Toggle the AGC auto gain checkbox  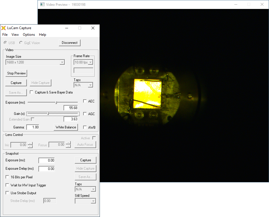point(85,114)
